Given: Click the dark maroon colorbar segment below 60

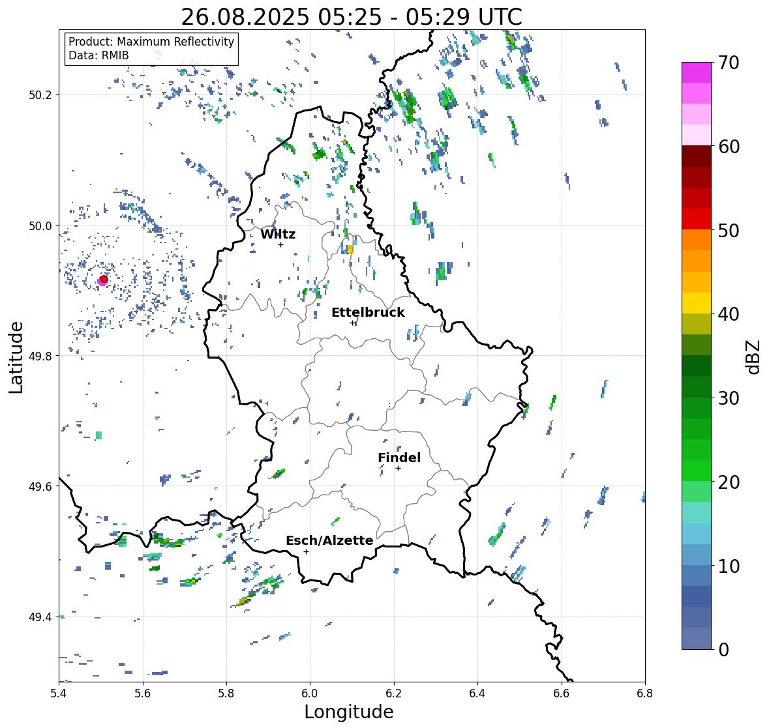Looking at the screenshot, I should 697,156.
